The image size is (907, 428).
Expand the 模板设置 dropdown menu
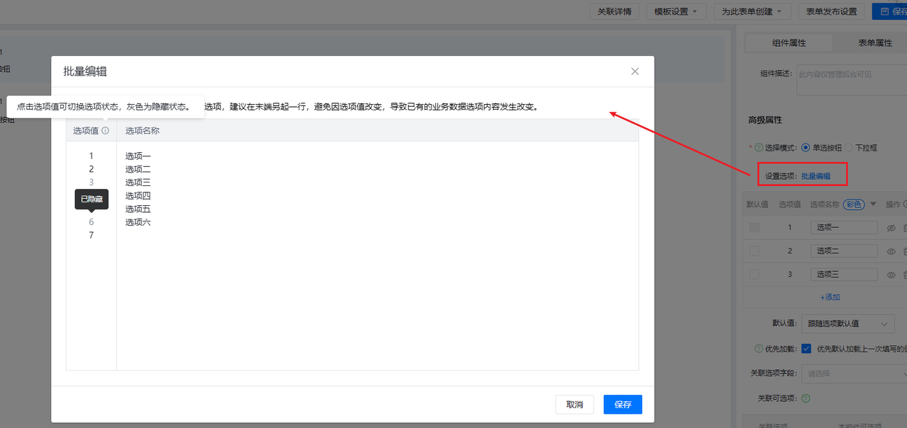pyautogui.click(x=676, y=11)
